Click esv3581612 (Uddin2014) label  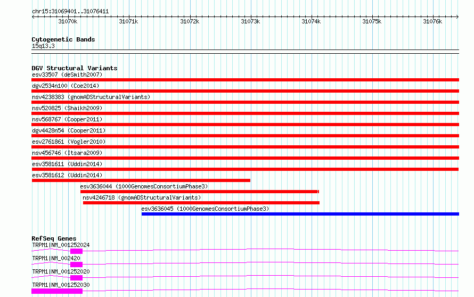pos(67,175)
